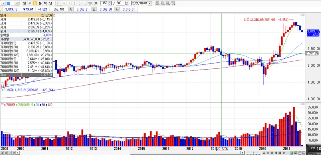Click the colored dots icon after 300

(126, 3)
